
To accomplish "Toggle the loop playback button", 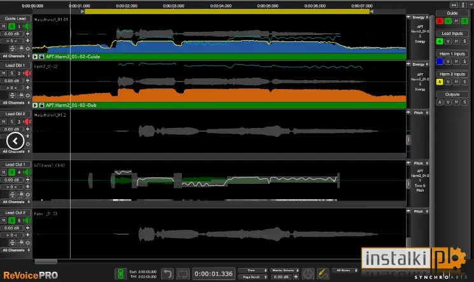I will point(183,274).
